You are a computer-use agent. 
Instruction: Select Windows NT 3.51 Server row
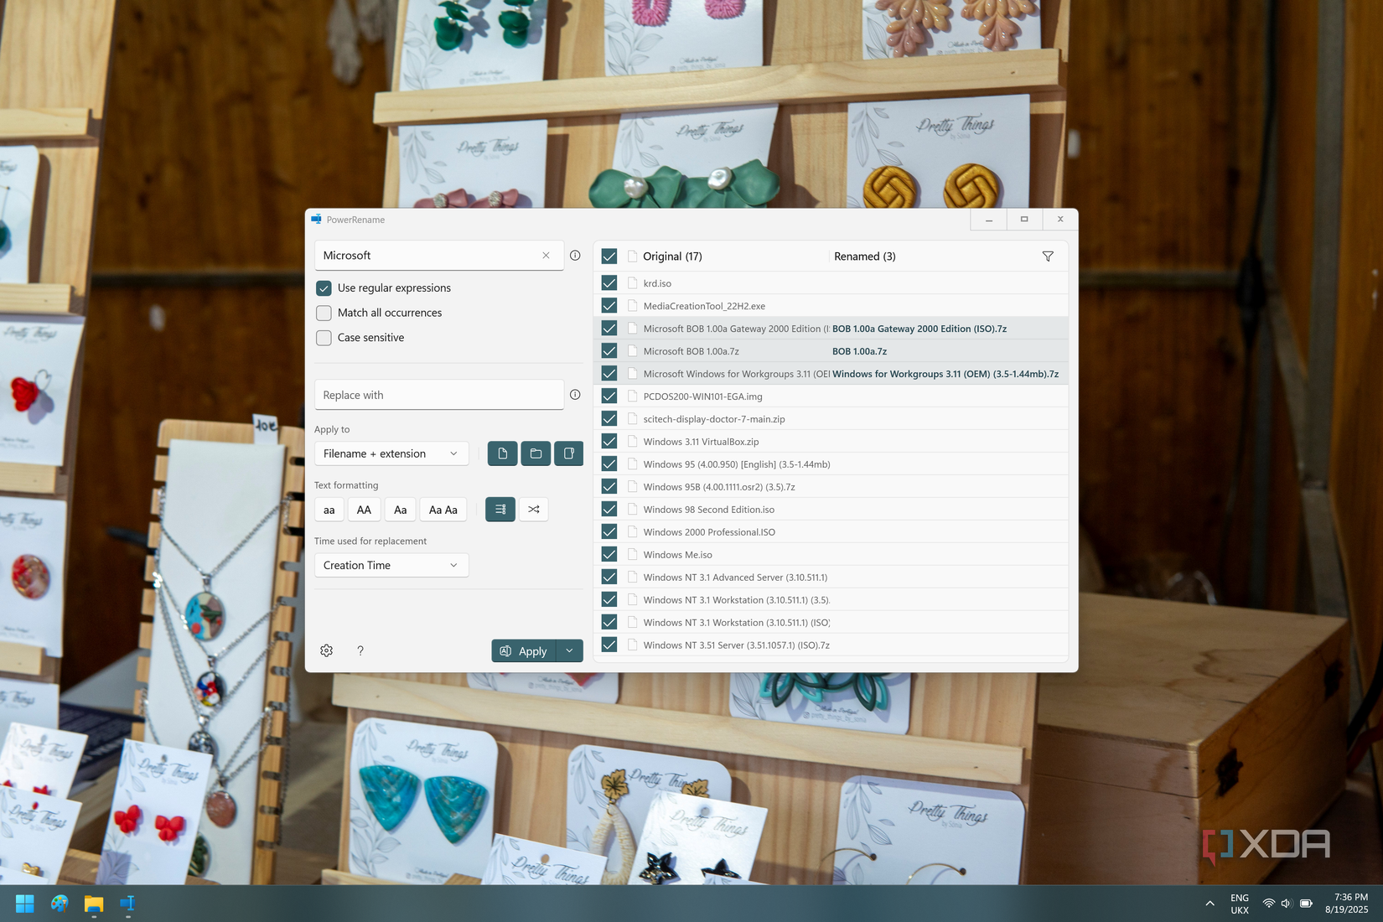831,645
